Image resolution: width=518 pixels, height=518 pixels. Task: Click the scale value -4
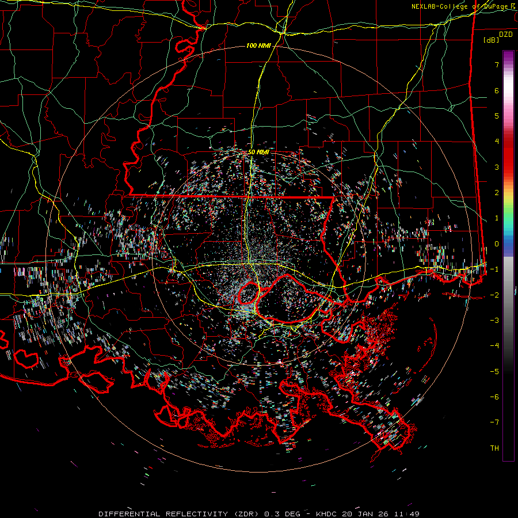click(494, 346)
